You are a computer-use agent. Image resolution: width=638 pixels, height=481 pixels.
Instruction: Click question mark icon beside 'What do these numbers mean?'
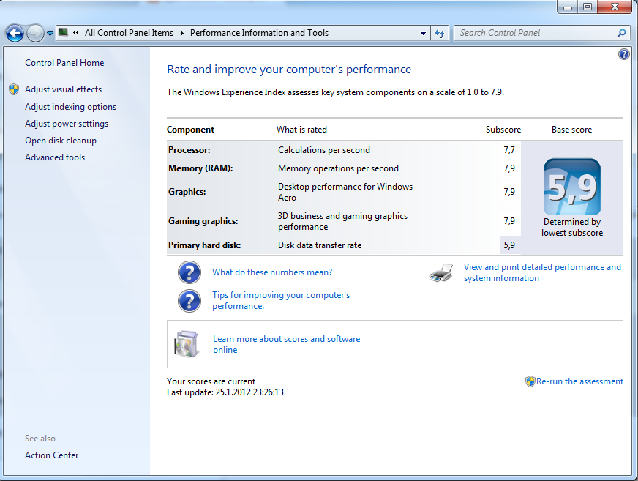[189, 272]
